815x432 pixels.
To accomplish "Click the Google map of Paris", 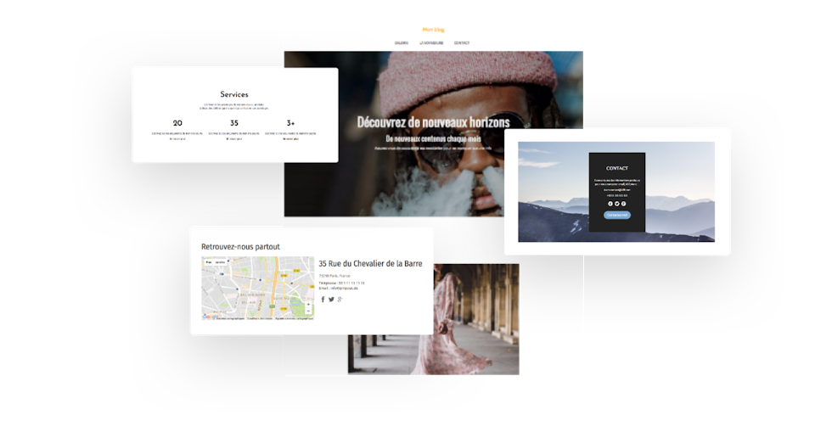I will click(258, 288).
